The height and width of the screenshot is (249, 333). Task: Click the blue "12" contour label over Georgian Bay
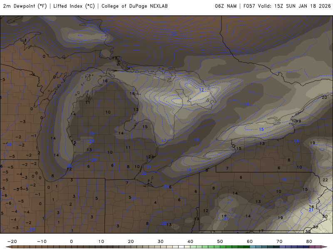click(201, 90)
